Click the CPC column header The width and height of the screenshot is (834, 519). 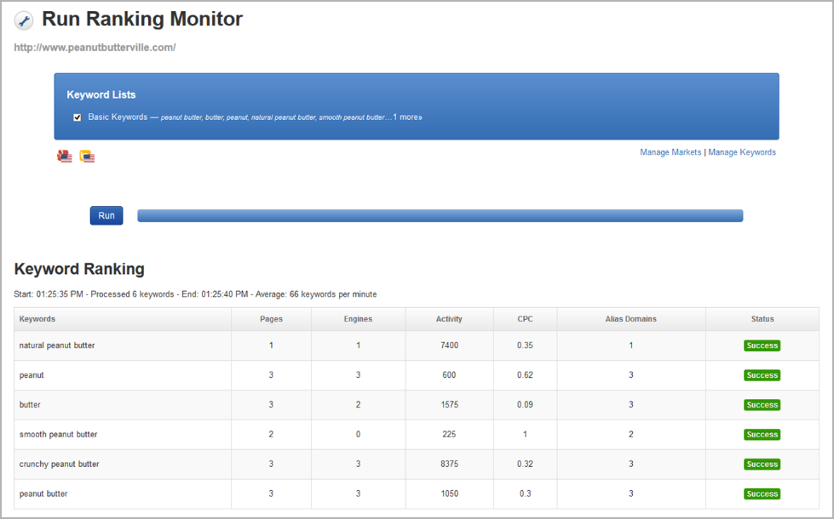(525, 319)
